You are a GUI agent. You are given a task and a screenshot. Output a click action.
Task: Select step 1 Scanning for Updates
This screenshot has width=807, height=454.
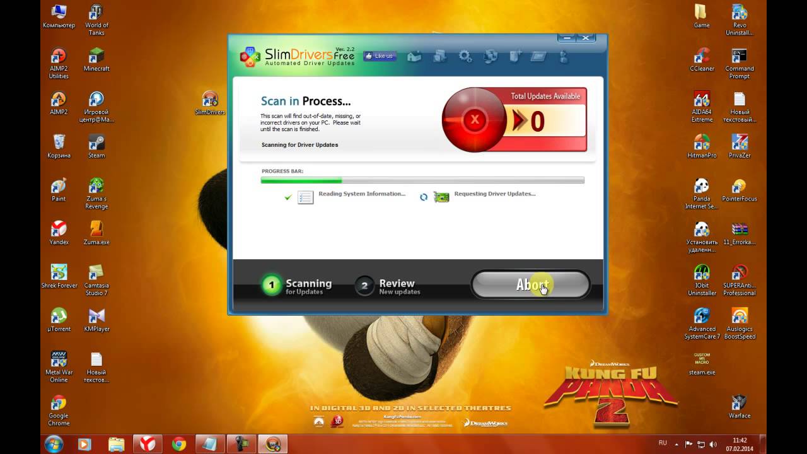pyautogui.click(x=298, y=286)
